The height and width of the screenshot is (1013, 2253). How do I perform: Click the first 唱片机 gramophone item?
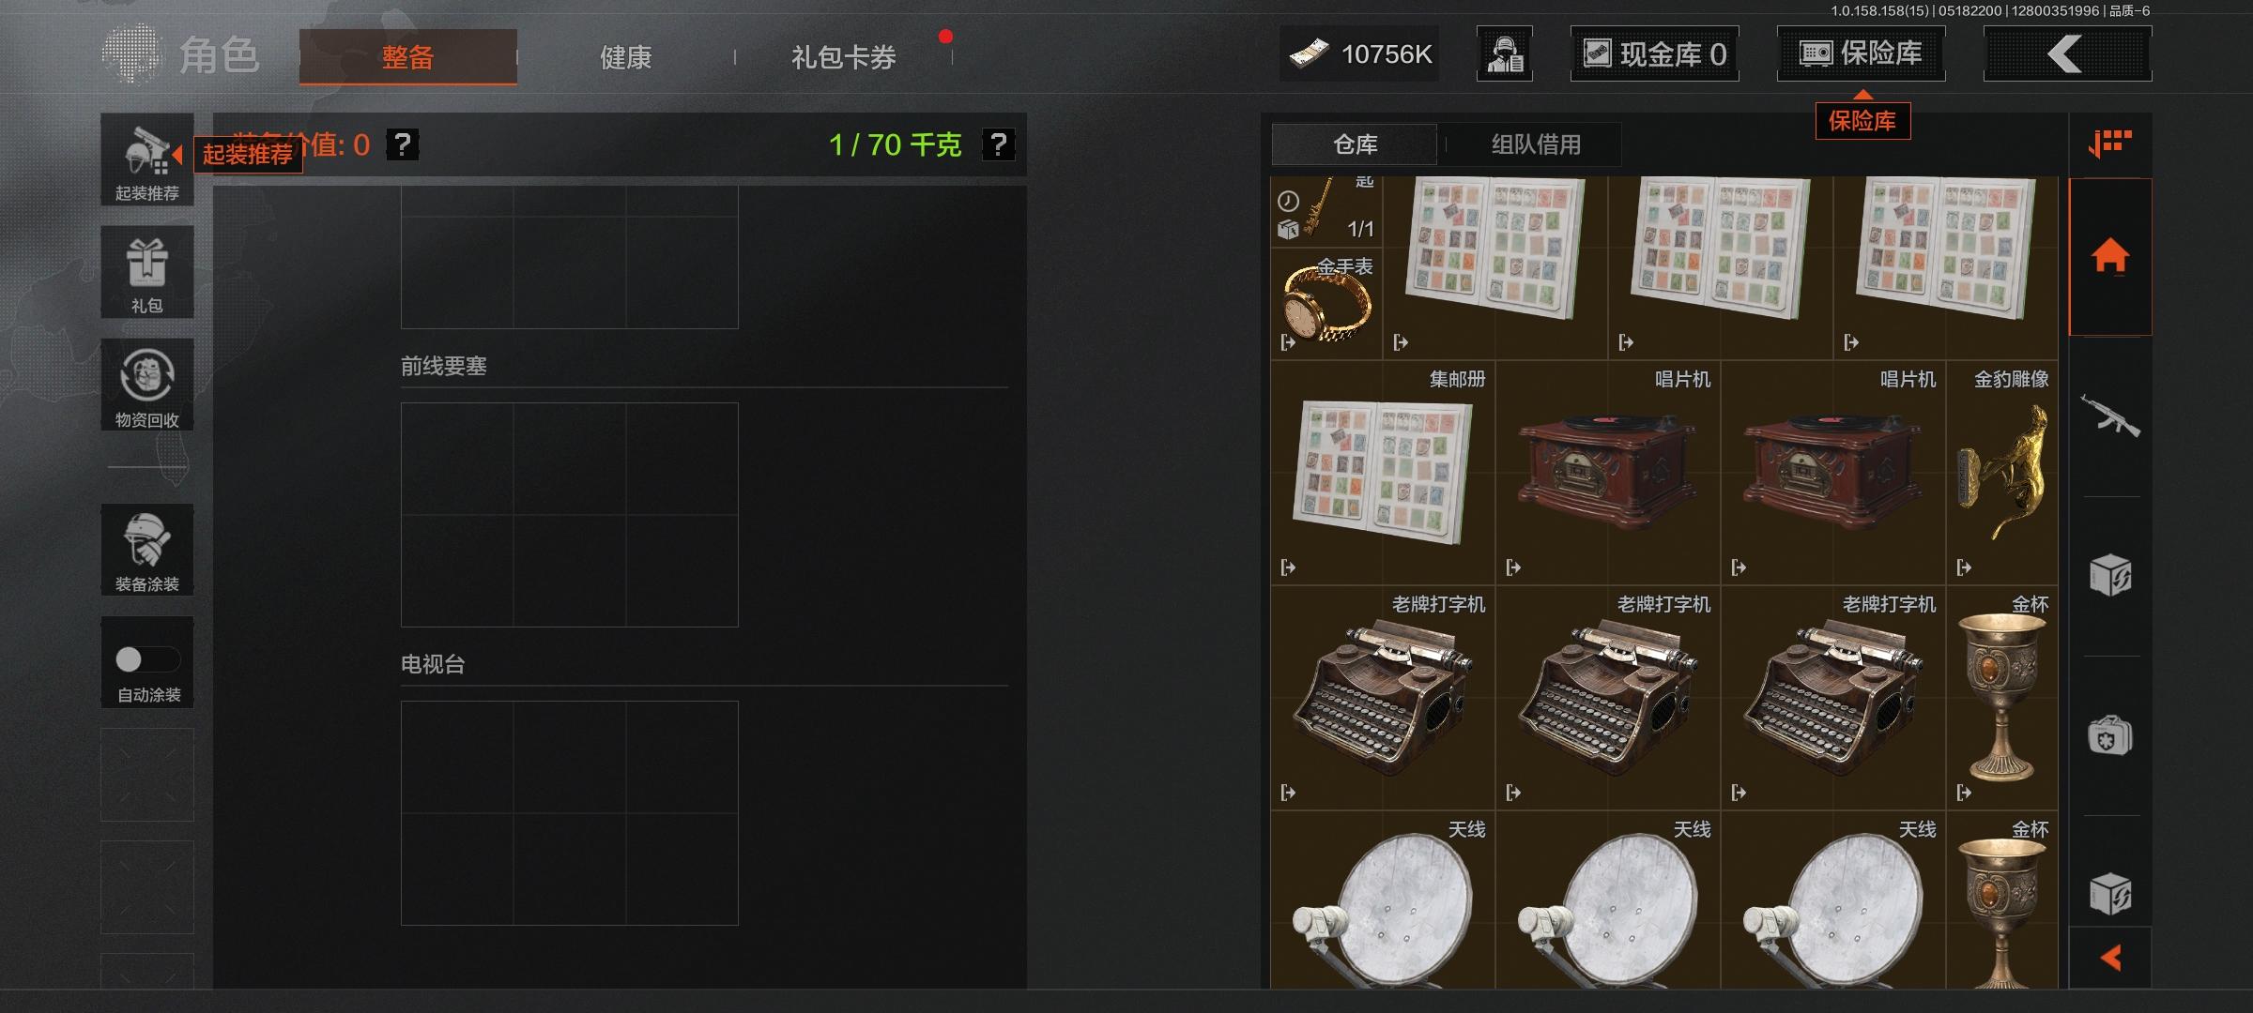[1609, 474]
